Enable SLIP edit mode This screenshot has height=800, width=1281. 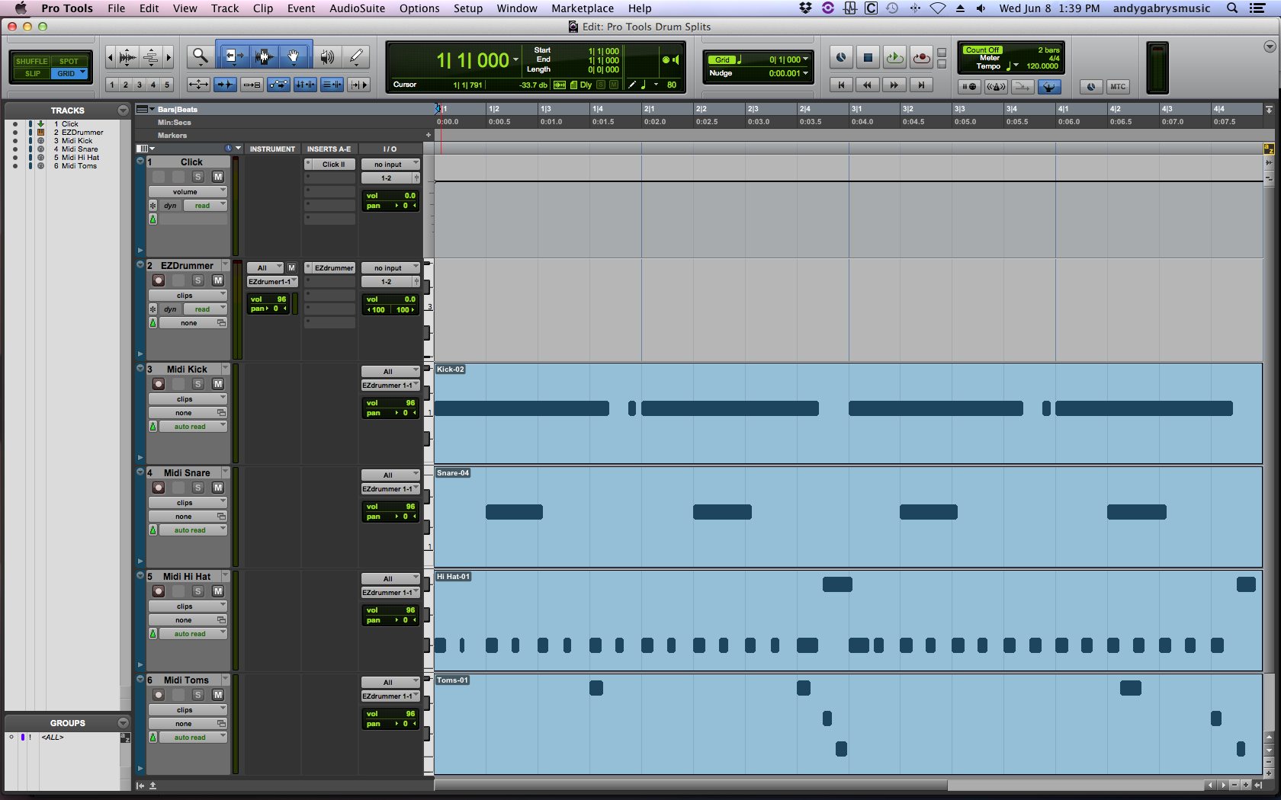[x=32, y=73]
